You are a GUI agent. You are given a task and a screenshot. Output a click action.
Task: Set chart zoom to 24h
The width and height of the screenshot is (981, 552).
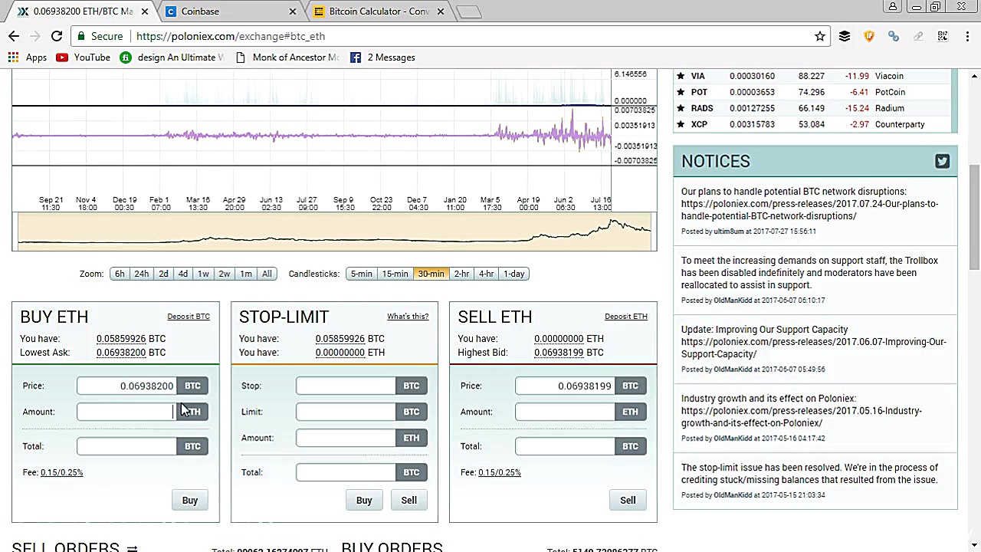[x=142, y=274]
